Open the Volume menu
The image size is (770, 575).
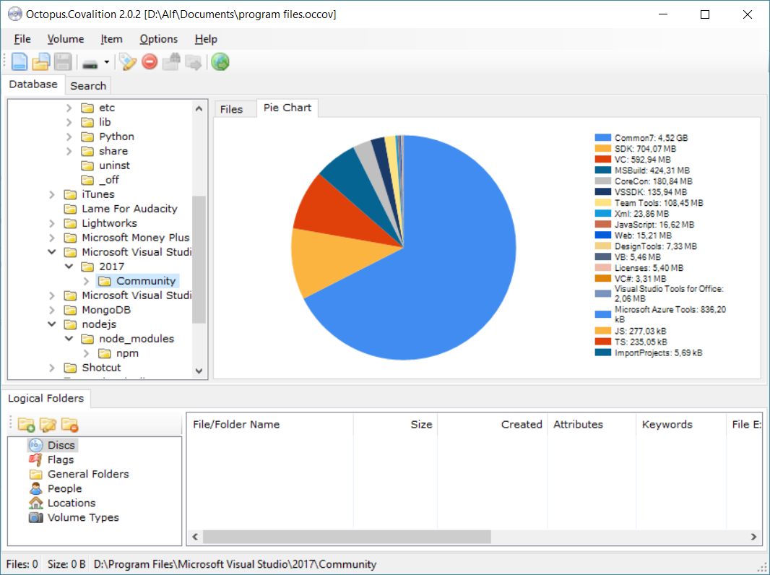(x=65, y=39)
